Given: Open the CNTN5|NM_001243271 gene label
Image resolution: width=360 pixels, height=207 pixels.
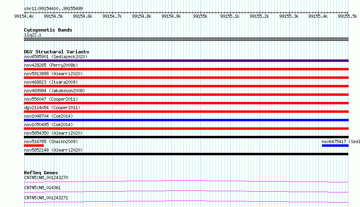Looking at the screenshot, I should pyautogui.click(x=46, y=198).
